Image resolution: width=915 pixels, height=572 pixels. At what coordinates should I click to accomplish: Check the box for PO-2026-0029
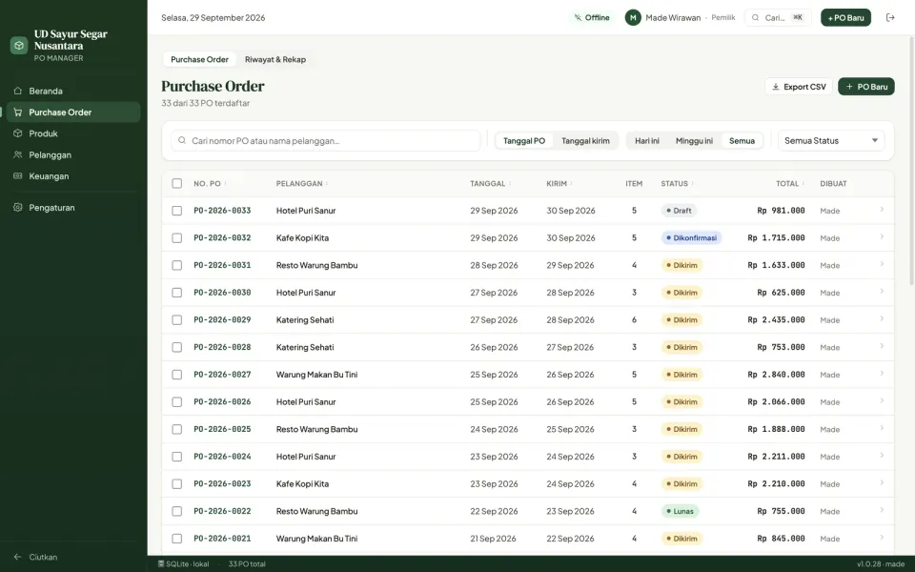click(177, 320)
